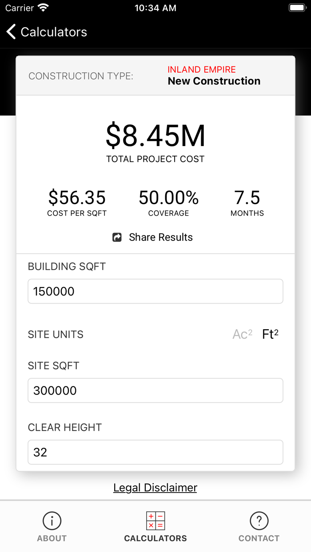Select the Ft² unit option
The image size is (311, 552).
click(x=270, y=334)
